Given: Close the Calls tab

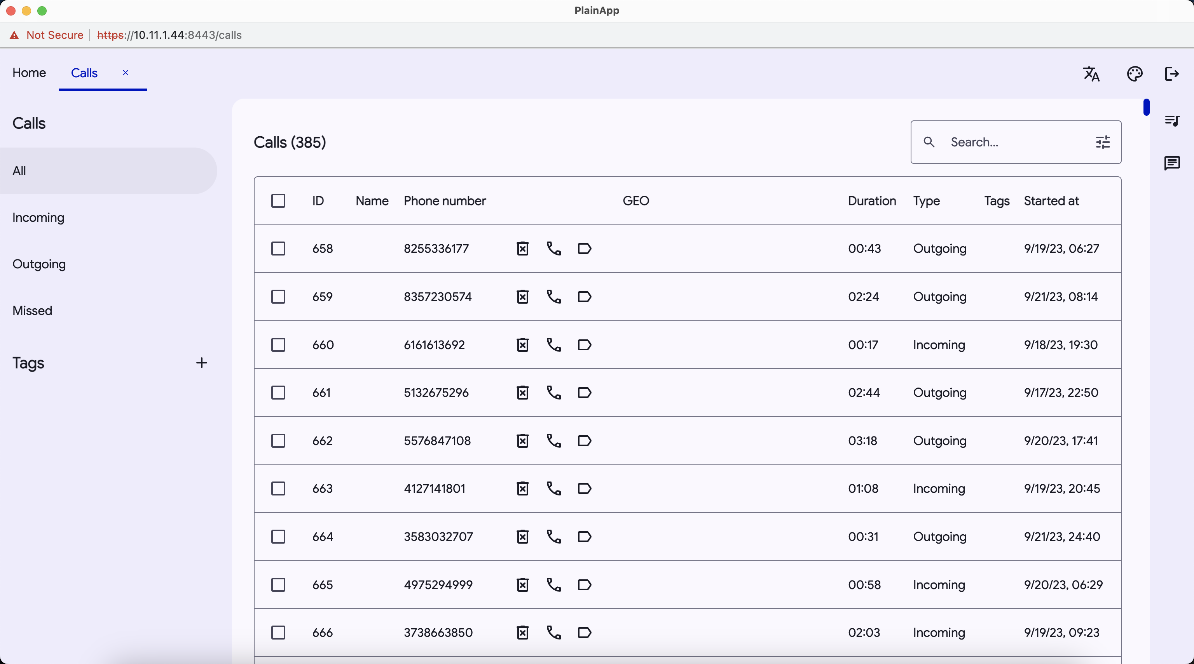Looking at the screenshot, I should click(125, 73).
